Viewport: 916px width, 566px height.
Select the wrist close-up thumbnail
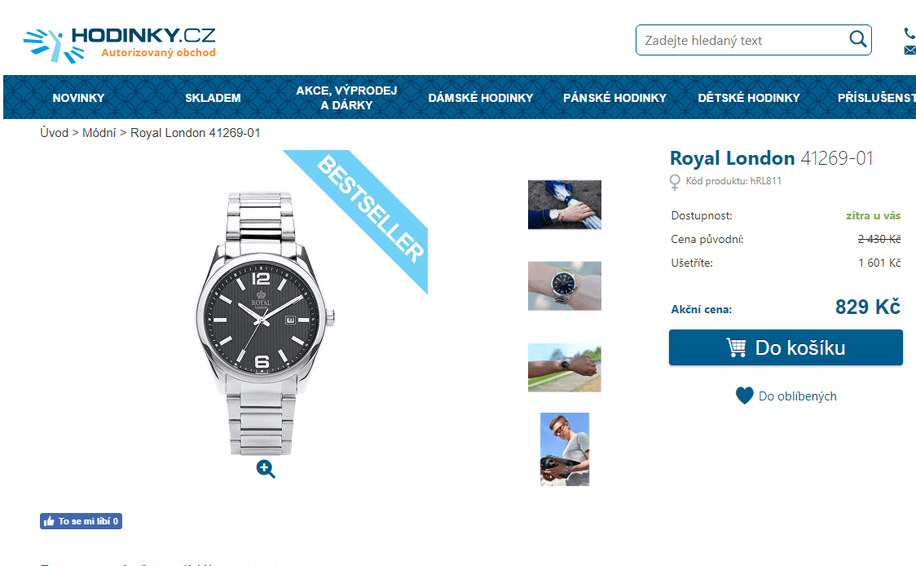(564, 285)
